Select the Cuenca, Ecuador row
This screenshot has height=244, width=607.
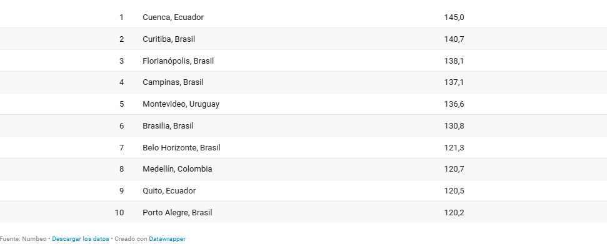tap(304, 17)
